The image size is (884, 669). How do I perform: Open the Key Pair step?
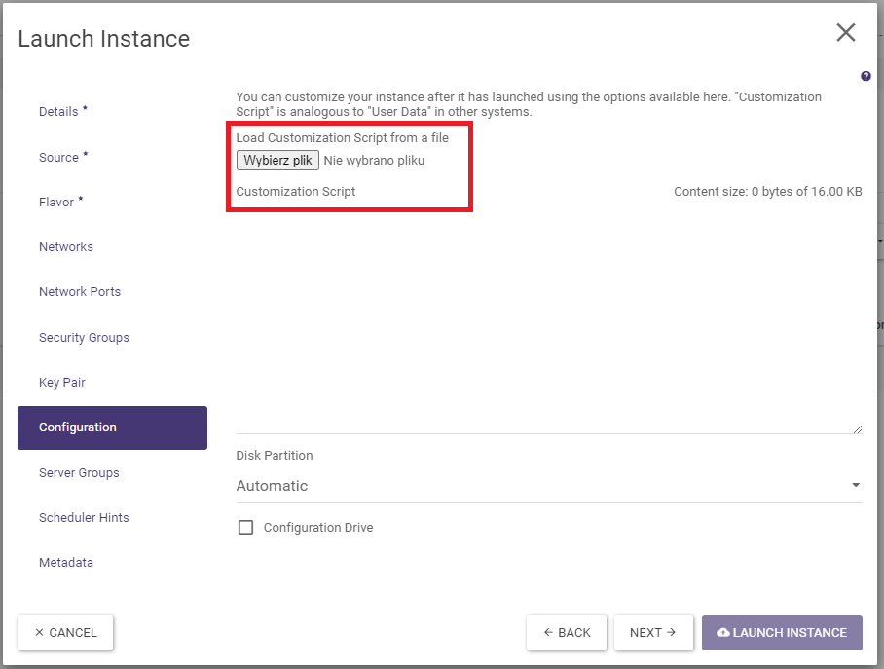[62, 383]
